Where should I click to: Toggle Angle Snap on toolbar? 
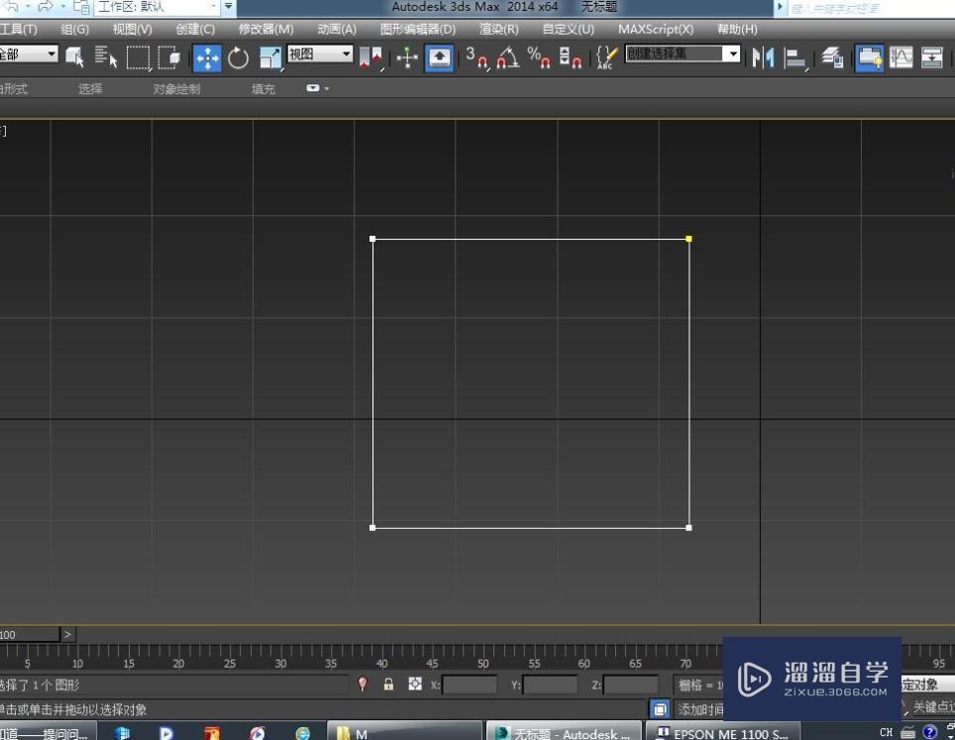coord(507,57)
